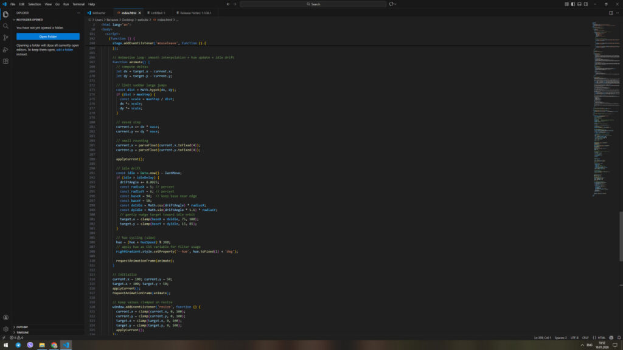Select language mode HTML in status bar
Viewport: 623px width, 350px height.
pos(602,338)
